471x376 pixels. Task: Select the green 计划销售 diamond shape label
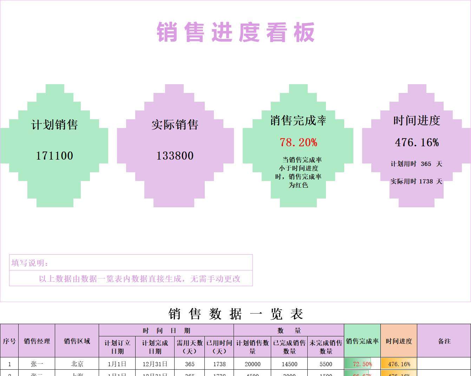tap(54, 125)
